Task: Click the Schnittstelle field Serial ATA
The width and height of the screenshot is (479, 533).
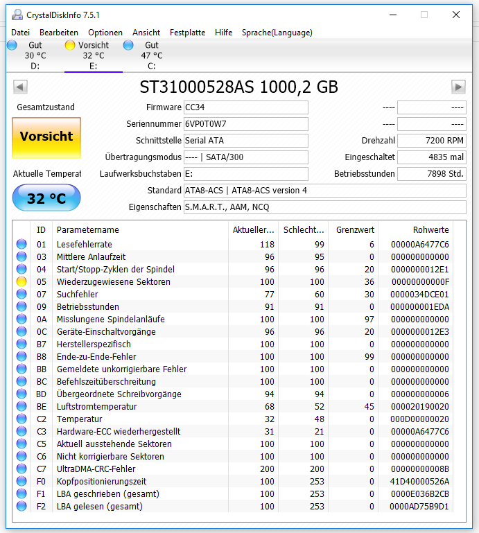Action: (246, 141)
